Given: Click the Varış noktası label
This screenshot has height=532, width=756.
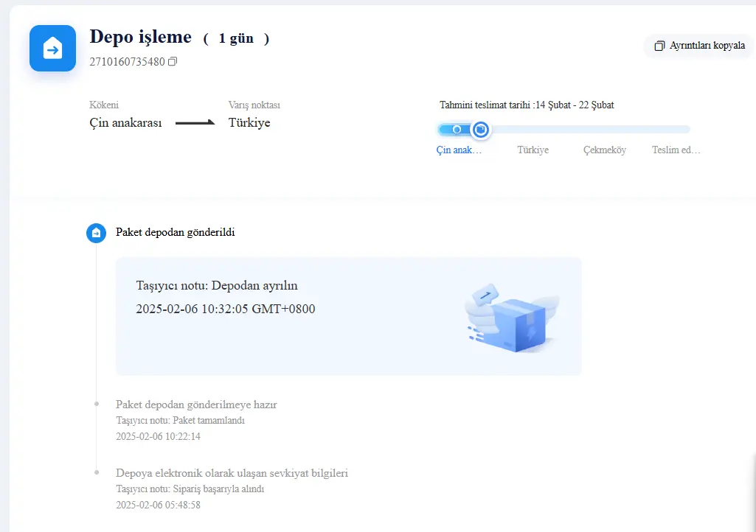Looking at the screenshot, I should tap(254, 105).
